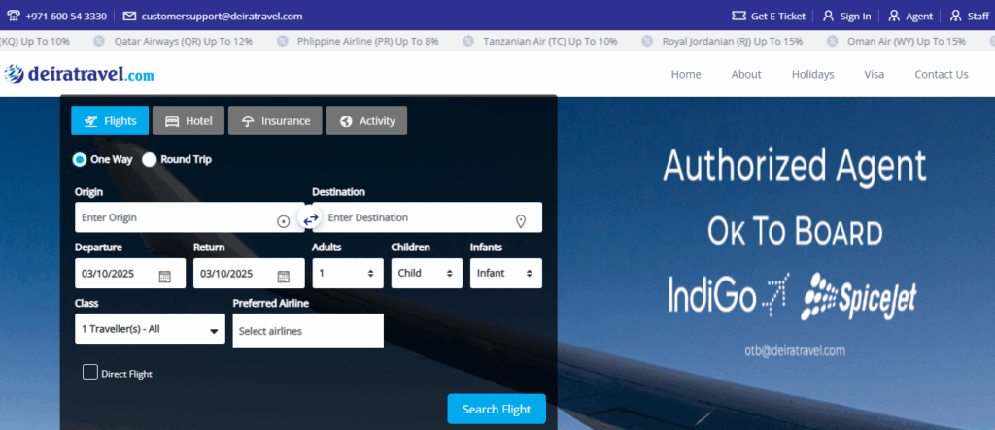The image size is (995, 430).
Task: Click Oman Air (WY) Up To 15% ticker
Action: (x=907, y=41)
